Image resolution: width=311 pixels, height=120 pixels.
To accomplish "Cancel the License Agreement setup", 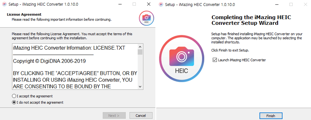I will (x=141, y=116).
